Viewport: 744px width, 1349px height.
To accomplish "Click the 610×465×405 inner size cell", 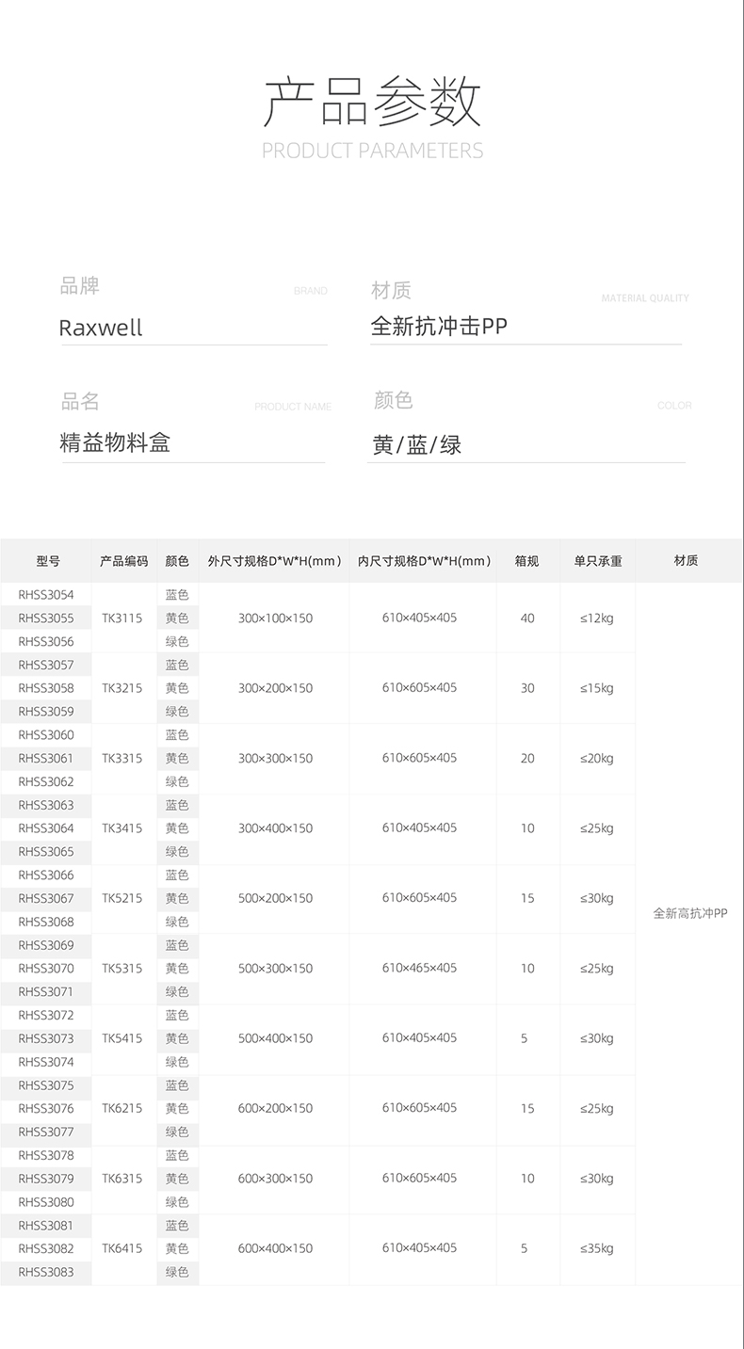I will point(419,968).
